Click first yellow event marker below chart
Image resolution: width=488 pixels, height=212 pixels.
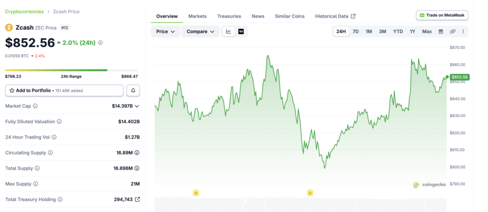(x=196, y=193)
